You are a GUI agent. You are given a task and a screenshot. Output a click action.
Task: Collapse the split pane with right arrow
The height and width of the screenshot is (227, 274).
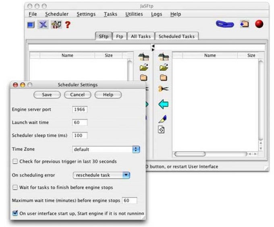[153, 50]
